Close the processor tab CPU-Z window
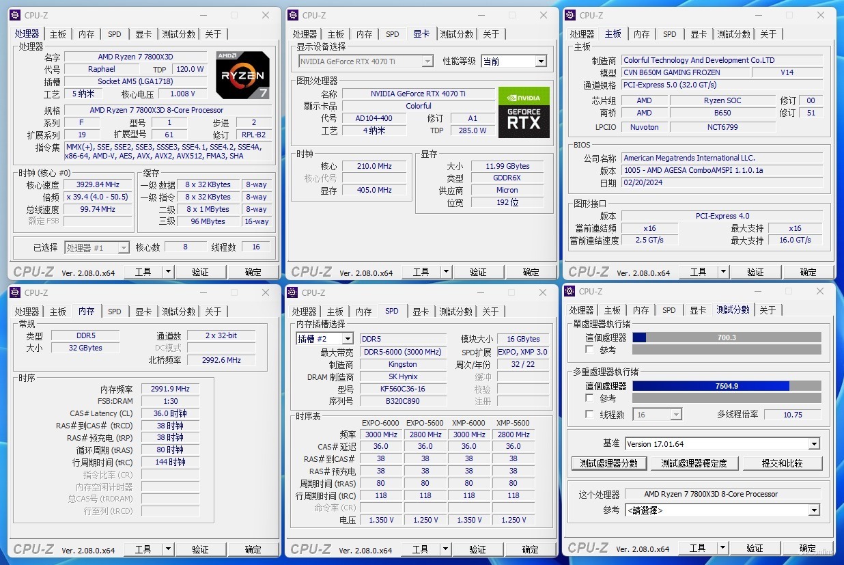The height and width of the screenshot is (565, 844). click(x=266, y=15)
